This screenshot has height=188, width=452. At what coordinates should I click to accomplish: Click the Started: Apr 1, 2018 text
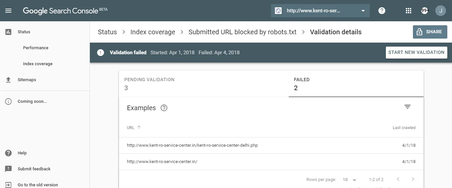[x=172, y=53]
